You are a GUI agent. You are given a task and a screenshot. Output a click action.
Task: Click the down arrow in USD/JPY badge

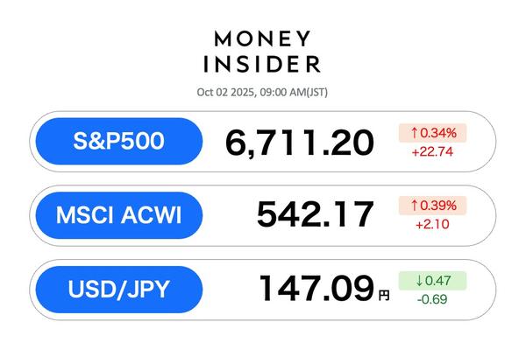[x=409, y=281]
